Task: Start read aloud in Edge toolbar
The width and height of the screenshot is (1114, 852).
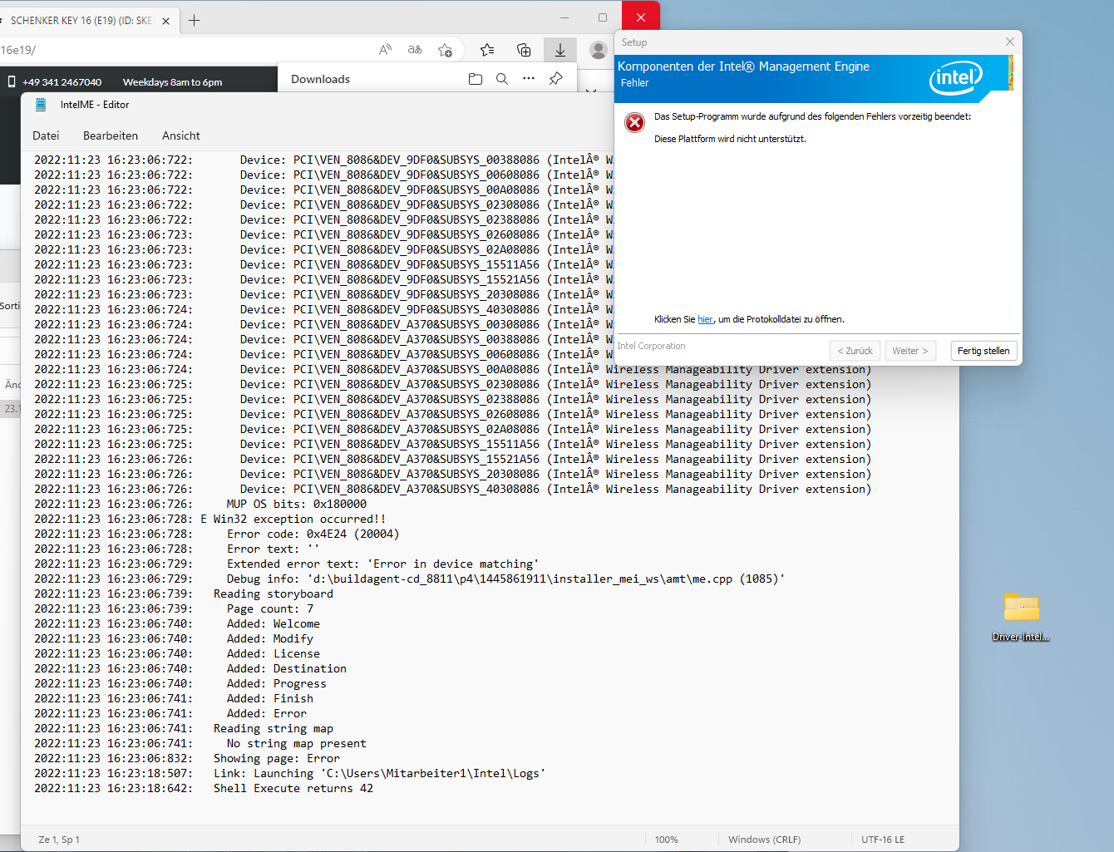Action: tap(385, 50)
